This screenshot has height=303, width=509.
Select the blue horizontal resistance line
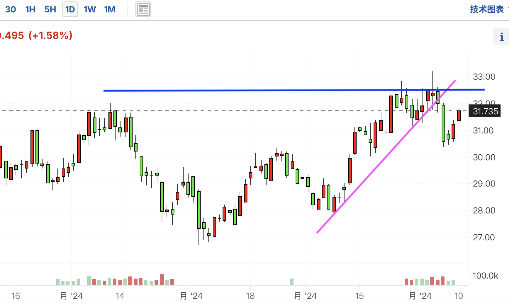[294, 90]
